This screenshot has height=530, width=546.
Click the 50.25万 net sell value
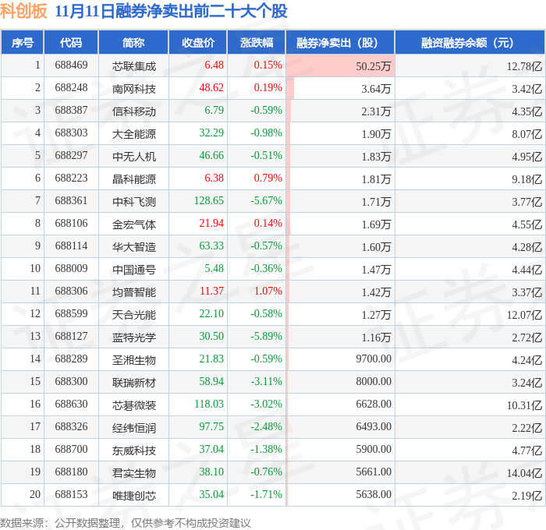tap(374, 66)
